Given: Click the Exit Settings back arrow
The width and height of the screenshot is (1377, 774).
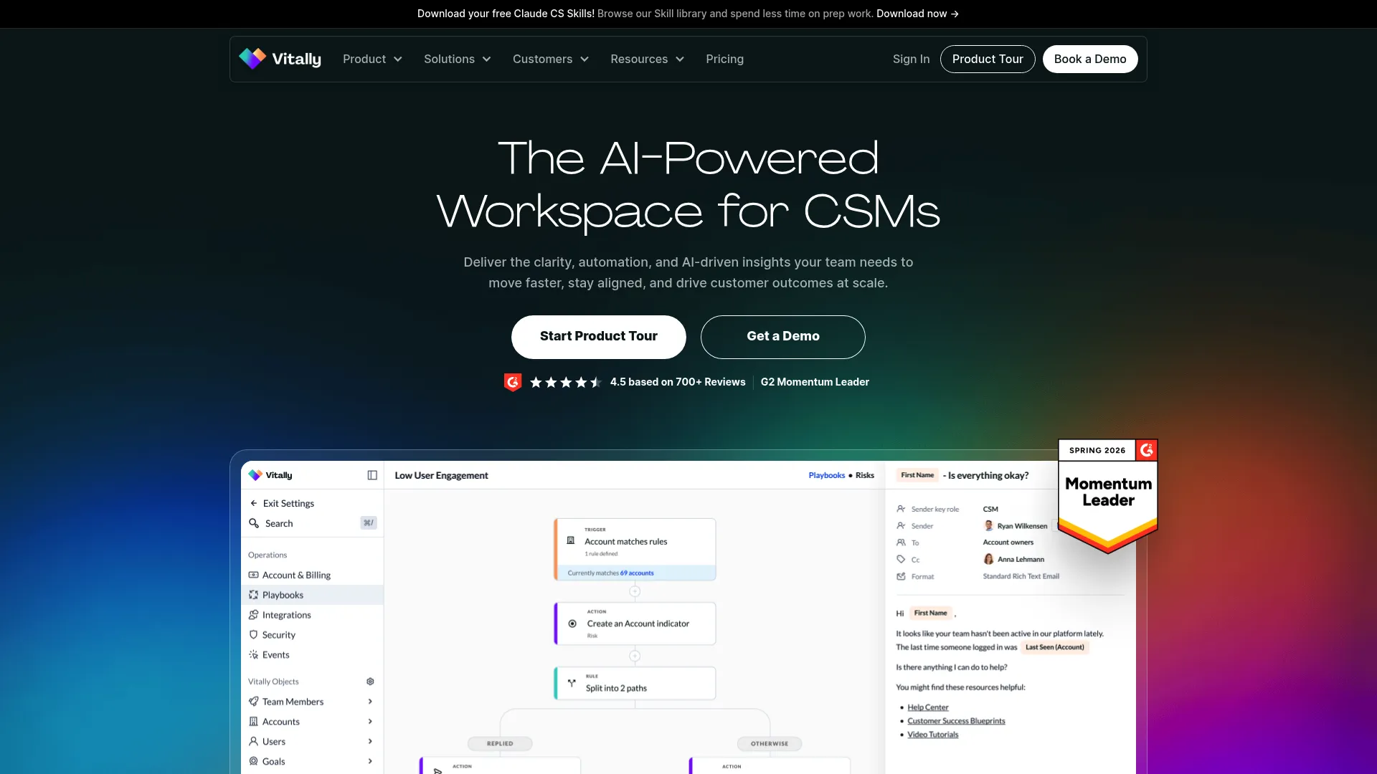Looking at the screenshot, I should (x=254, y=503).
